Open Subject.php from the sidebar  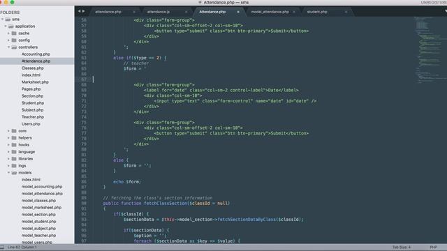pos(33,110)
